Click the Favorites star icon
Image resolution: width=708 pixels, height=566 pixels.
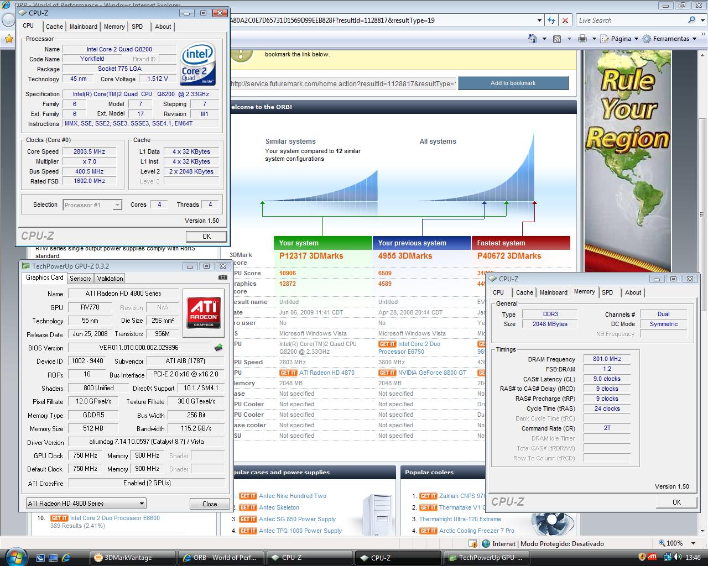point(8,39)
